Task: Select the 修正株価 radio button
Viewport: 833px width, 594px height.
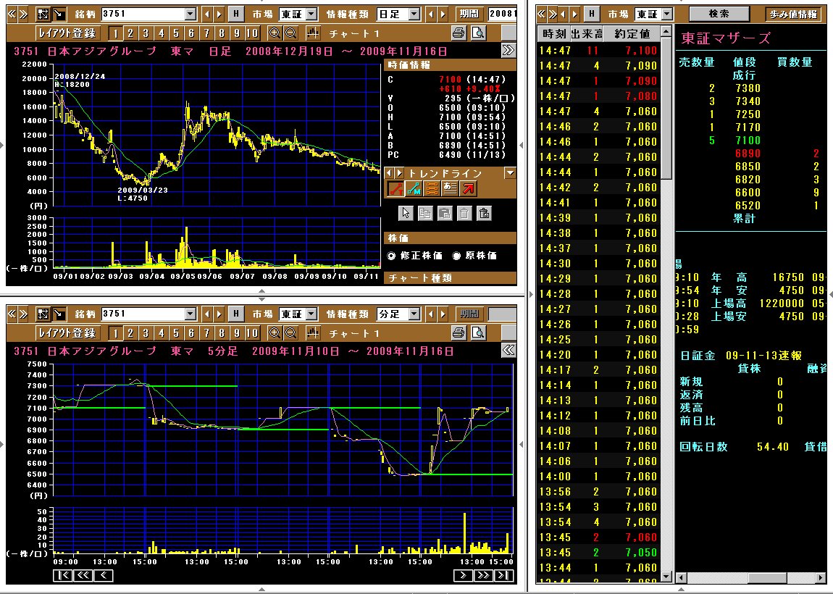Action: pyautogui.click(x=392, y=256)
